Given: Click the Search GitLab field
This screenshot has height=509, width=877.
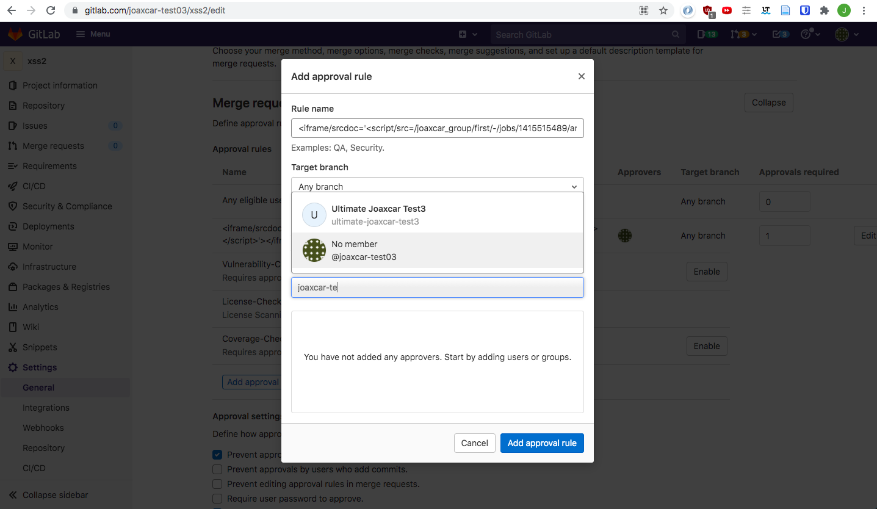Looking at the screenshot, I should (587, 34).
